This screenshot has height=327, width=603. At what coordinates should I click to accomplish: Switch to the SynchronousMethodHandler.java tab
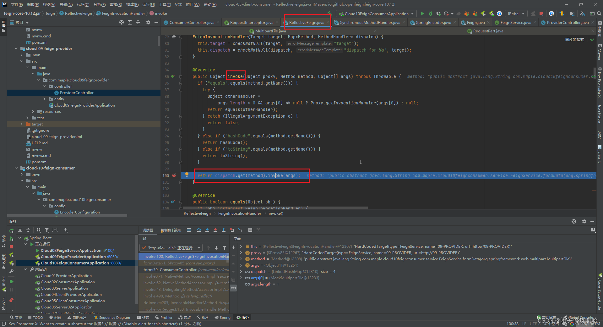(370, 22)
